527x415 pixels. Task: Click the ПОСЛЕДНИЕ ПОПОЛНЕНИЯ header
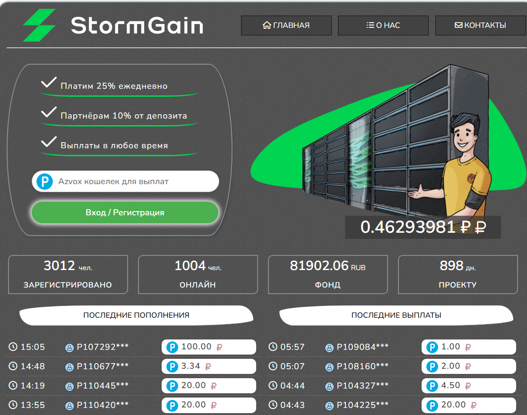coord(136,315)
